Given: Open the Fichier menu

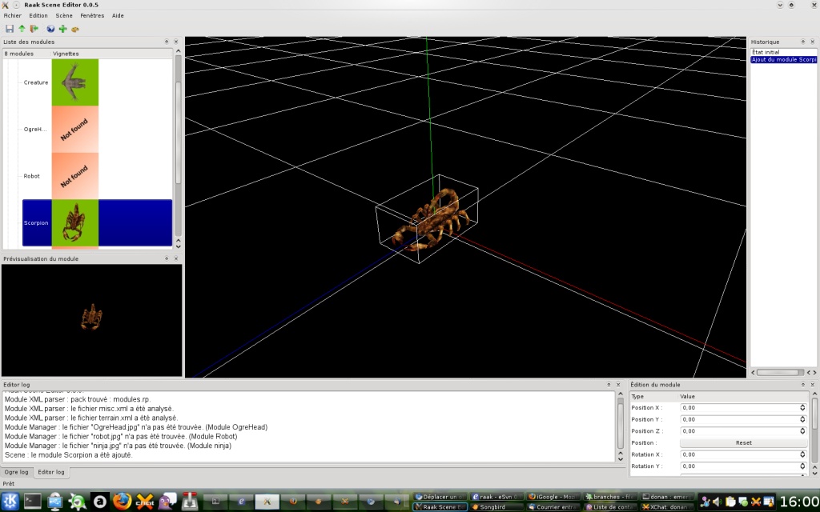Looking at the screenshot, I should coord(13,16).
